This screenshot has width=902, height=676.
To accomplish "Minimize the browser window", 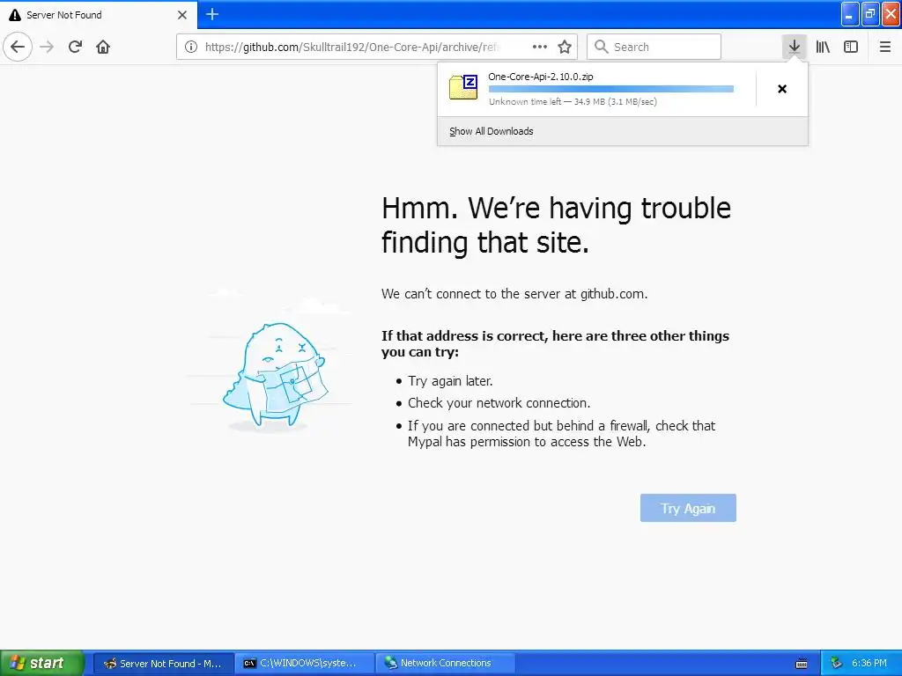I will tap(850, 14).
